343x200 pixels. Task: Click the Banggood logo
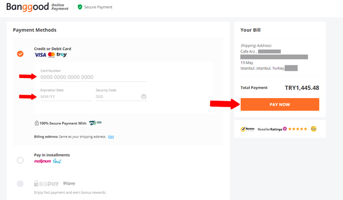coord(27,7)
